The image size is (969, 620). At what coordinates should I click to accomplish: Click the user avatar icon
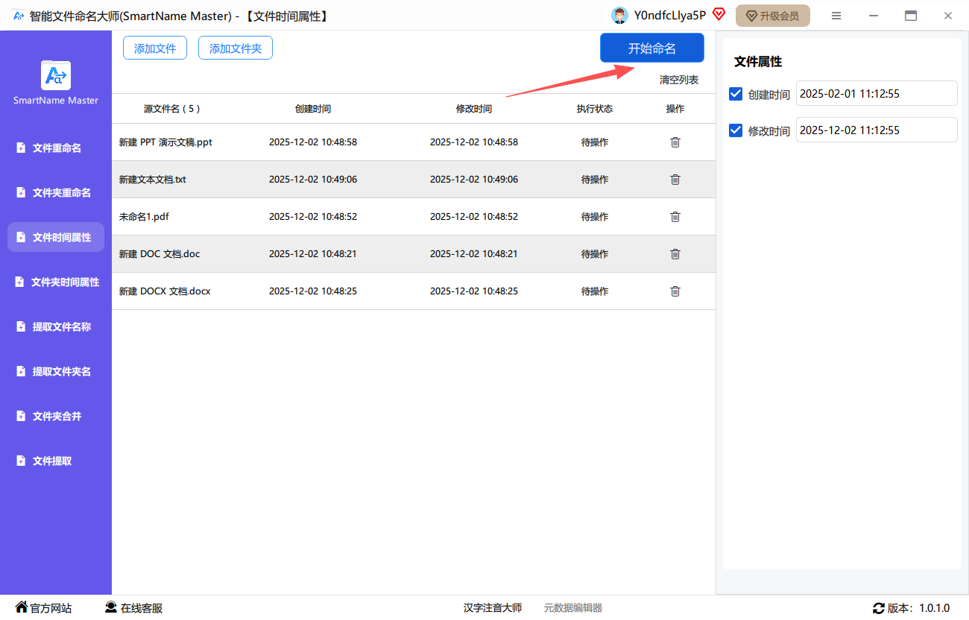pos(619,16)
